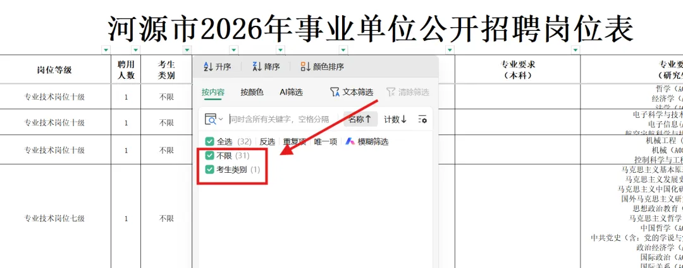Open filter list settings gear icon
Viewport: 683px width, 268px height.
coord(422,119)
